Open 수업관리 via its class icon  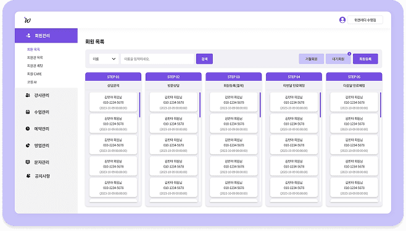click(x=28, y=112)
